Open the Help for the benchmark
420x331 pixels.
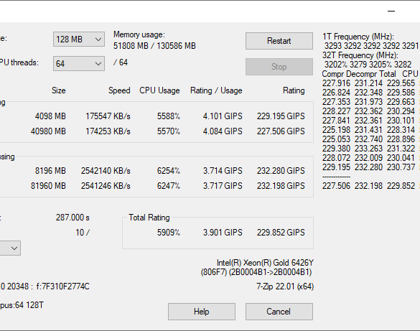pyautogui.click(x=202, y=312)
